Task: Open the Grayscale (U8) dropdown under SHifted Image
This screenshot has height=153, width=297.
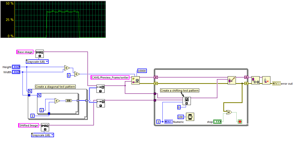Action: (x=42, y=135)
